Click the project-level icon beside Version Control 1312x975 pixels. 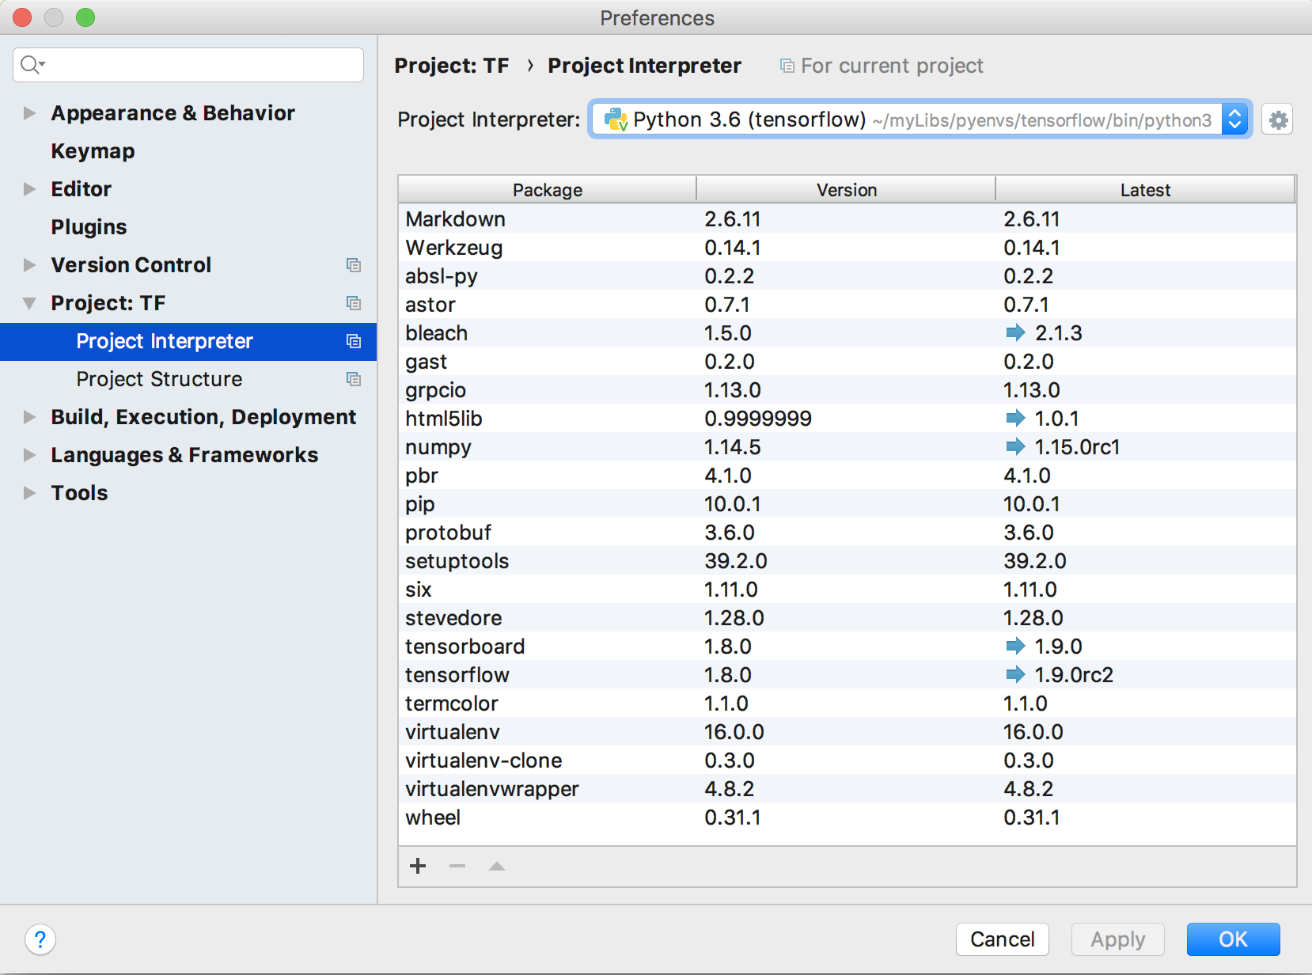tap(354, 265)
